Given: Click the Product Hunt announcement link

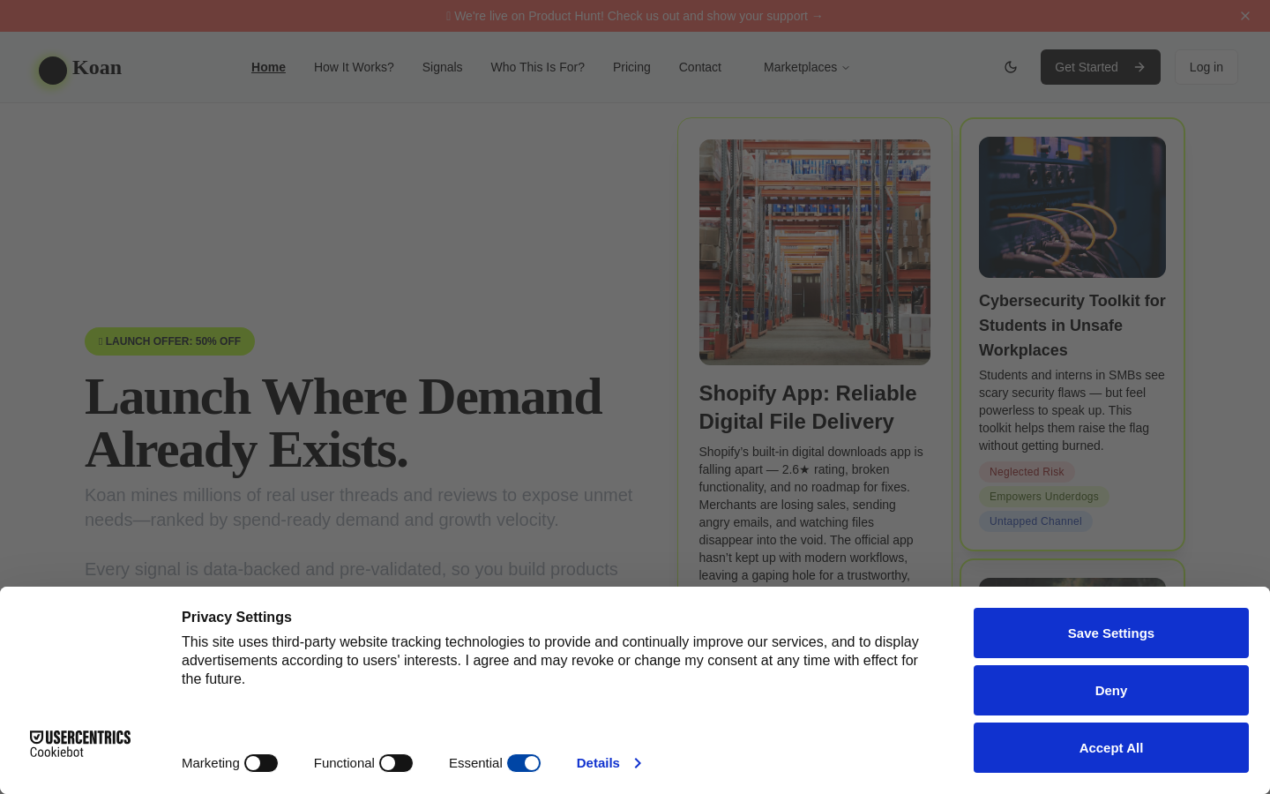Looking at the screenshot, I should click(x=634, y=16).
